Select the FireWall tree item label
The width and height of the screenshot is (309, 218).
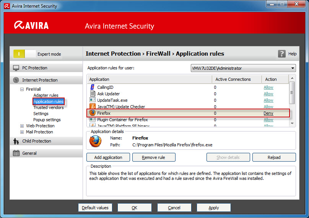coord(33,89)
